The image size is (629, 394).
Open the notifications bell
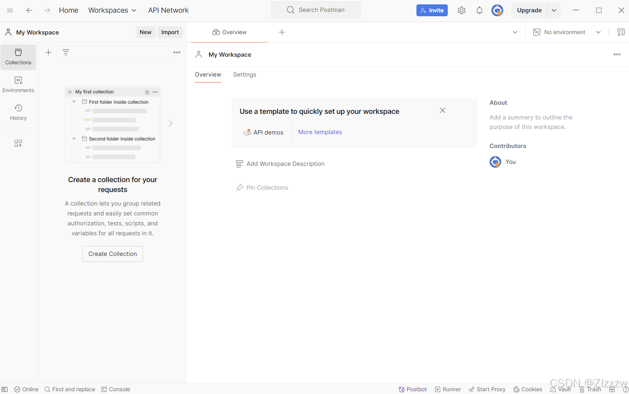[479, 10]
